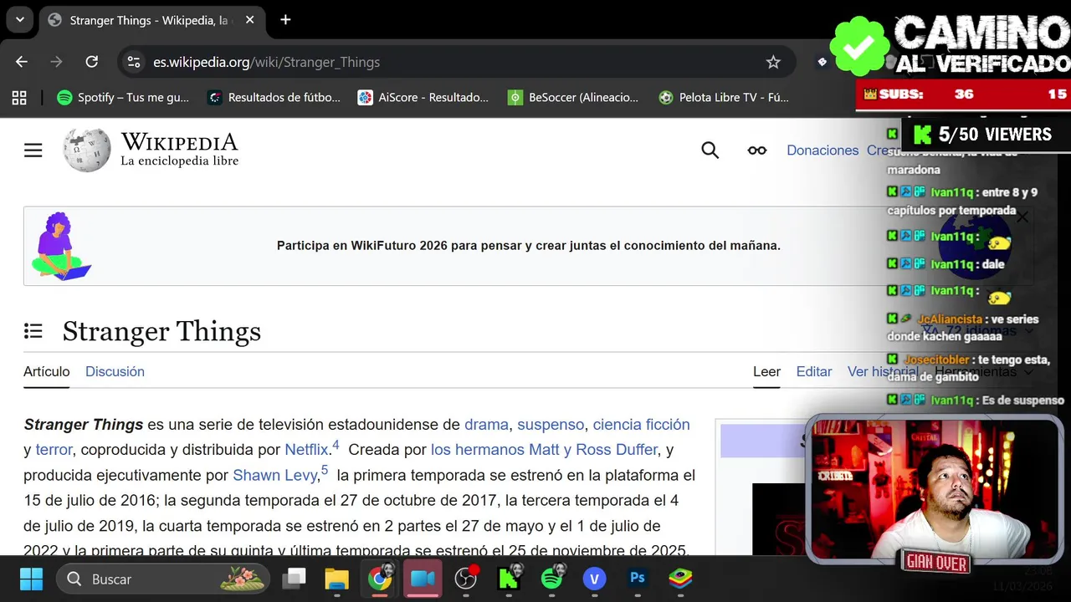Open the Shawn Levy link
Screen dimensions: 1071x602
point(274,475)
